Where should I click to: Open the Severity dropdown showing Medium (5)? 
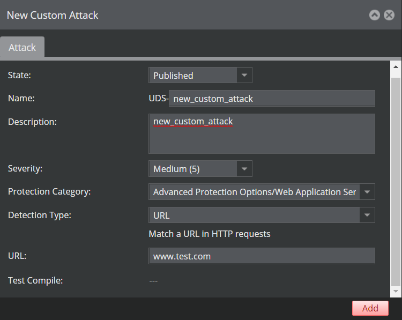click(200, 169)
